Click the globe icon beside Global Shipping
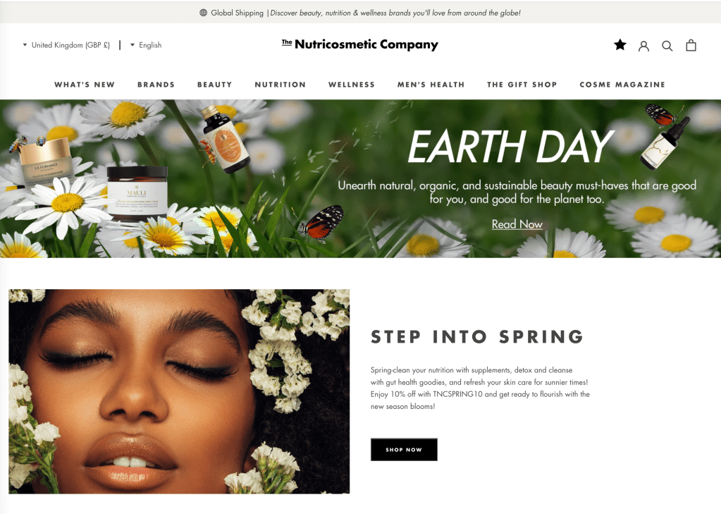Viewport: 721px width, 514px height. pyautogui.click(x=203, y=13)
